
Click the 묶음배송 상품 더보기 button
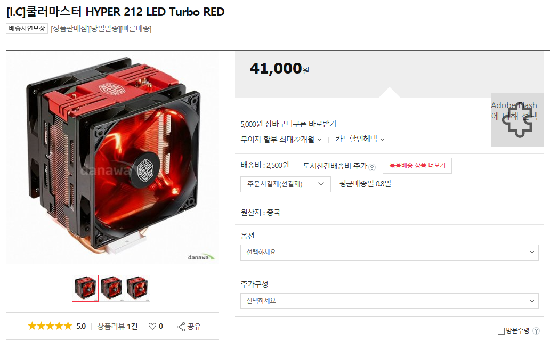417,166
